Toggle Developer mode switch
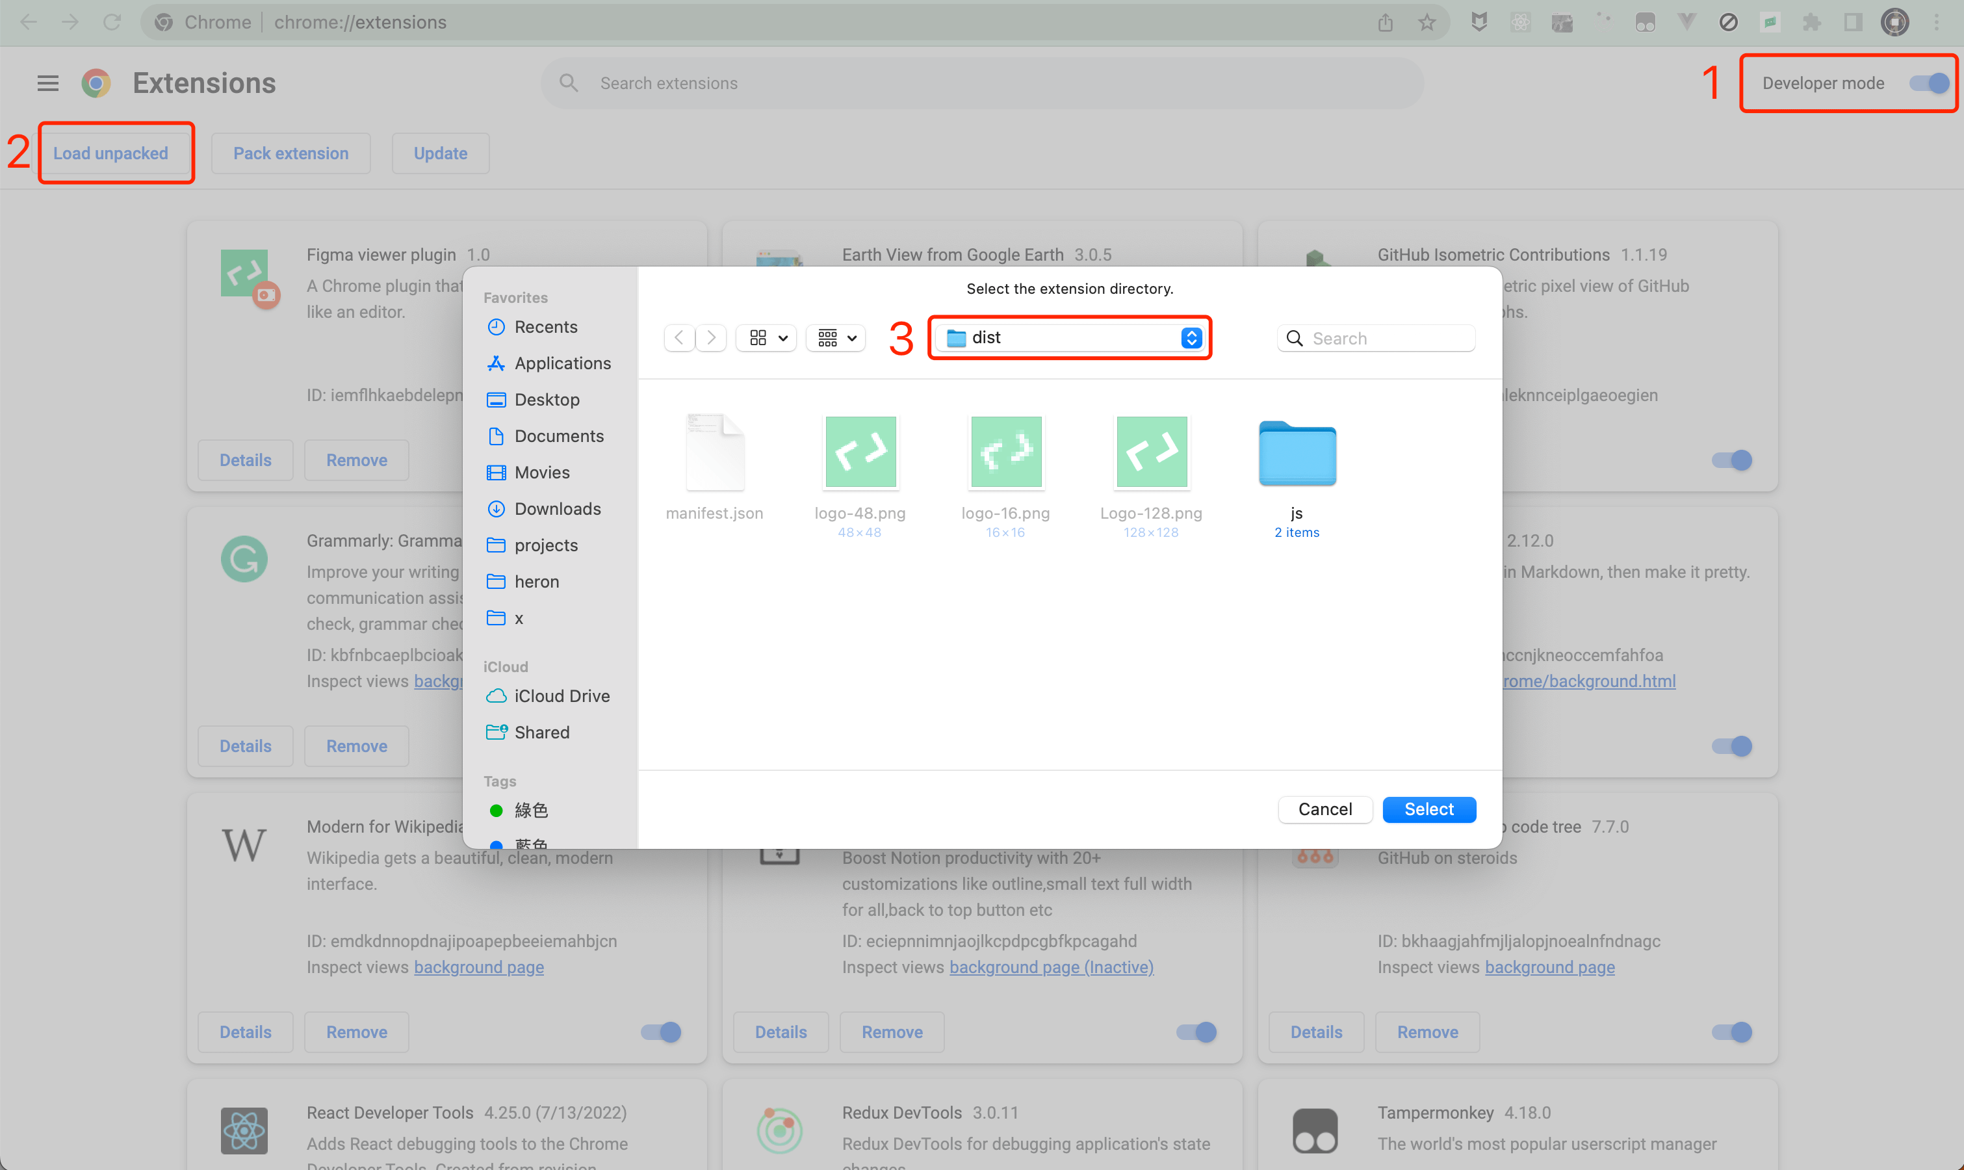 pos(1930,83)
